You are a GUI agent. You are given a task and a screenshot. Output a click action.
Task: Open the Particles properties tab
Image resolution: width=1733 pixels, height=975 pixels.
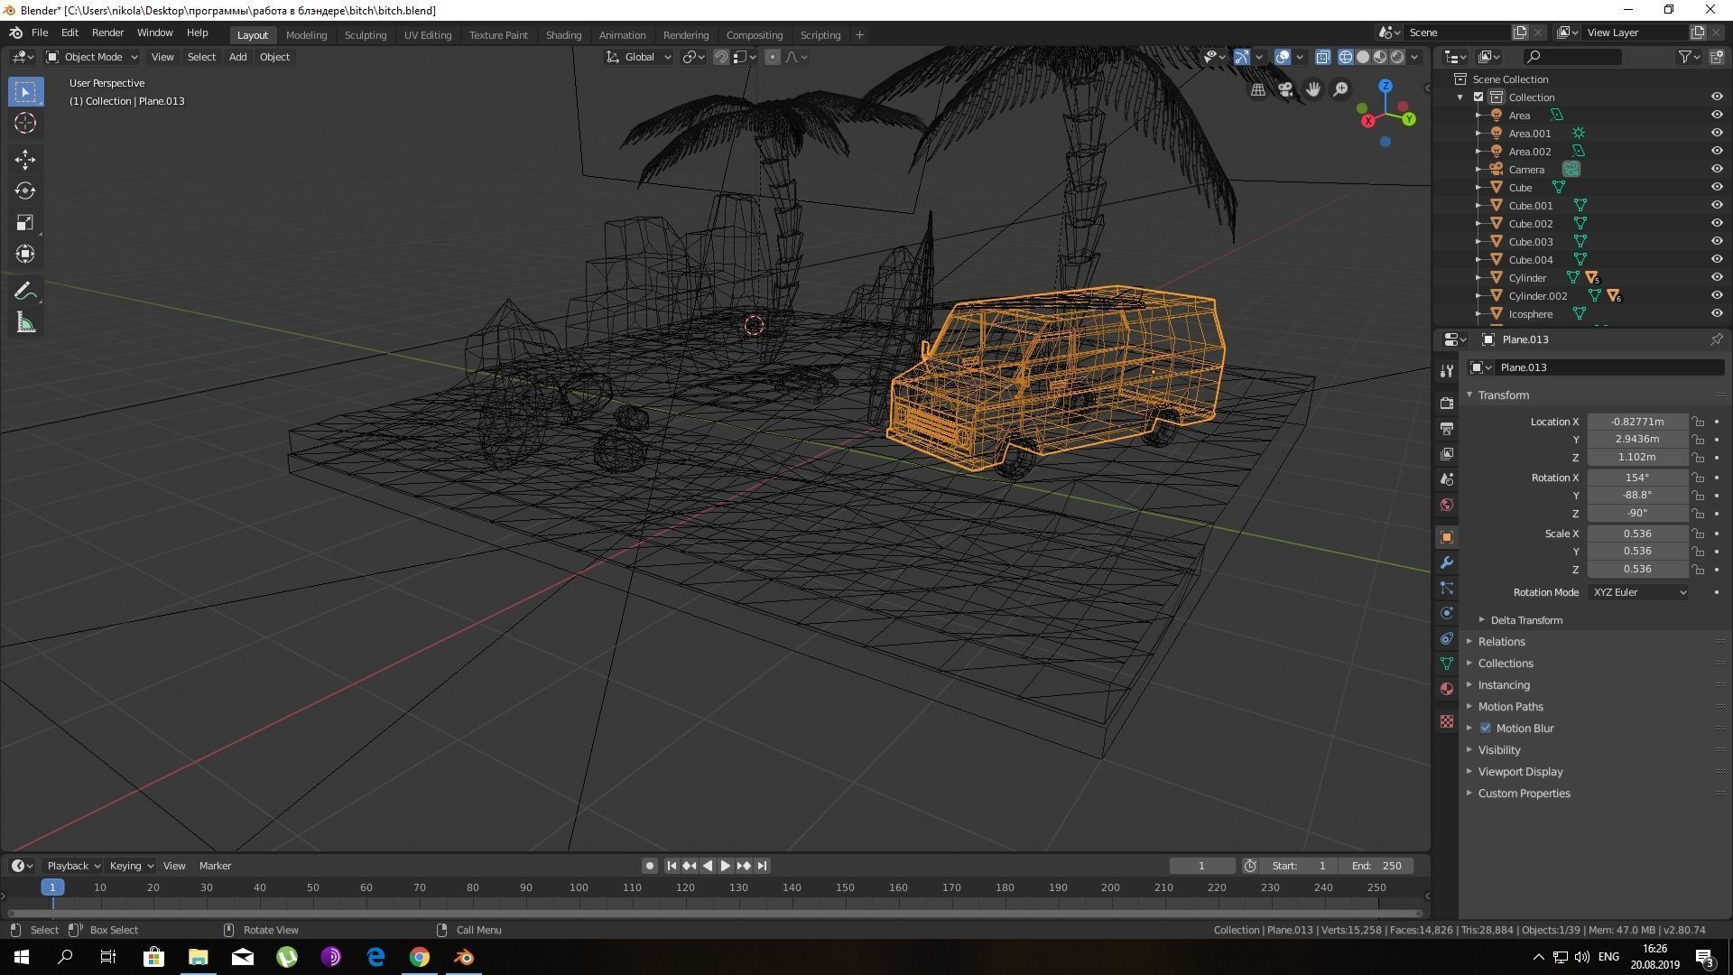(x=1447, y=588)
